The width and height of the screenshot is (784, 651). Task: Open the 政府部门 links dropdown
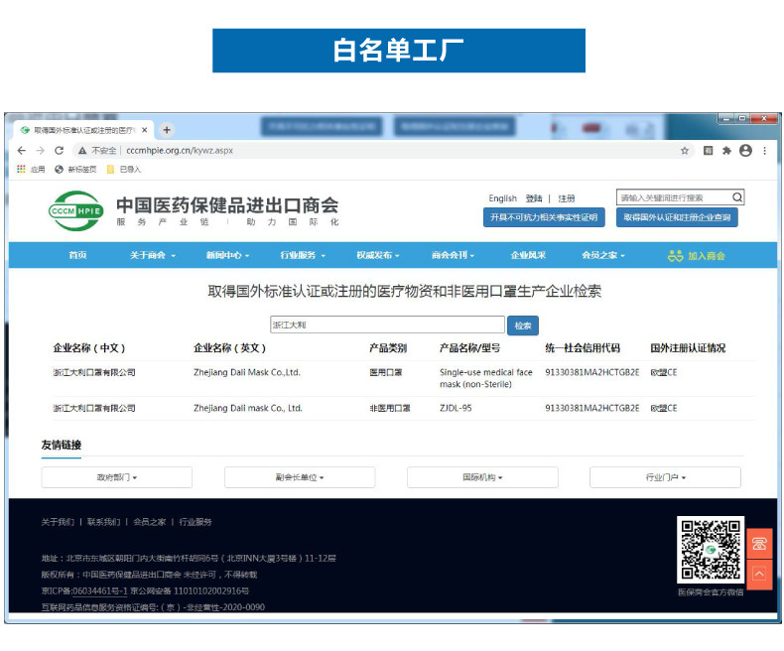click(x=116, y=477)
